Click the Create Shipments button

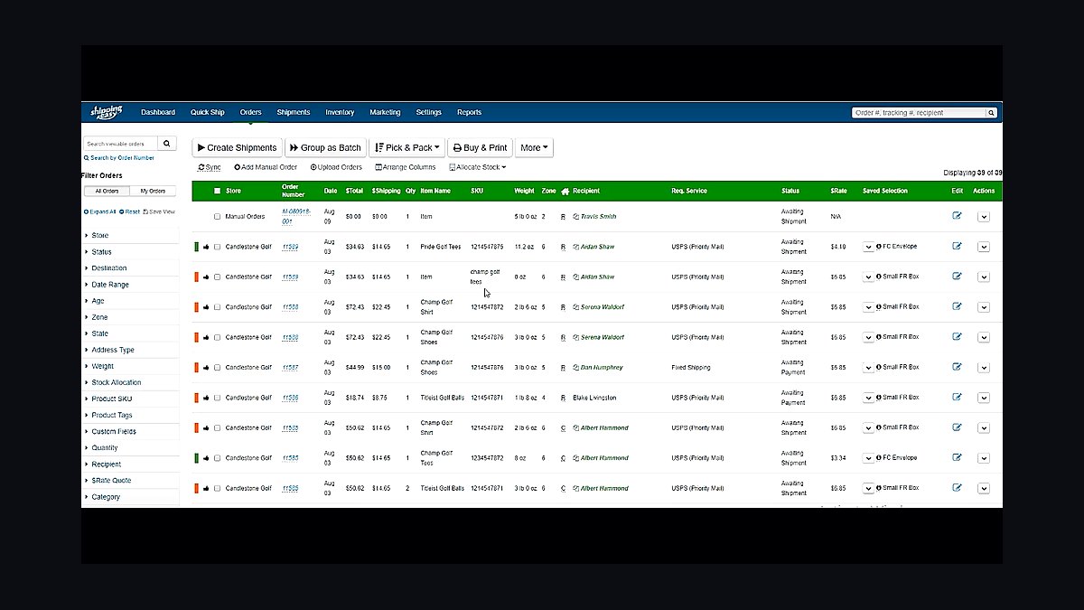click(237, 147)
